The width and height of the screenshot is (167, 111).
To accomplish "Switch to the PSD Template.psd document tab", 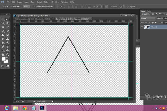I will 33,19.
